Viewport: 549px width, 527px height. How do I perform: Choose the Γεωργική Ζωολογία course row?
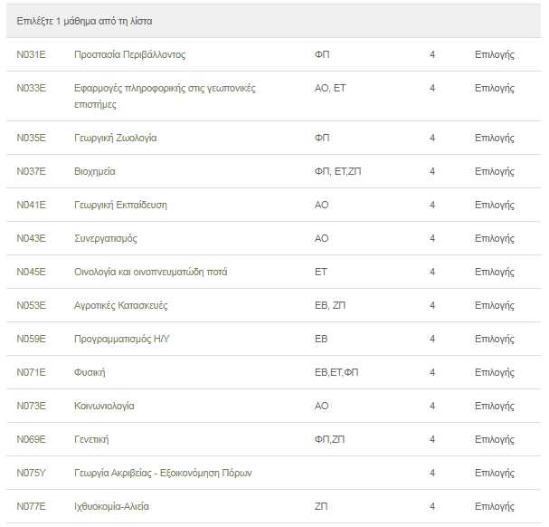coord(115,138)
